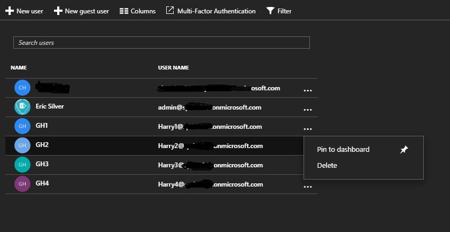Click the New user button
450x232 pixels.
click(24, 11)
